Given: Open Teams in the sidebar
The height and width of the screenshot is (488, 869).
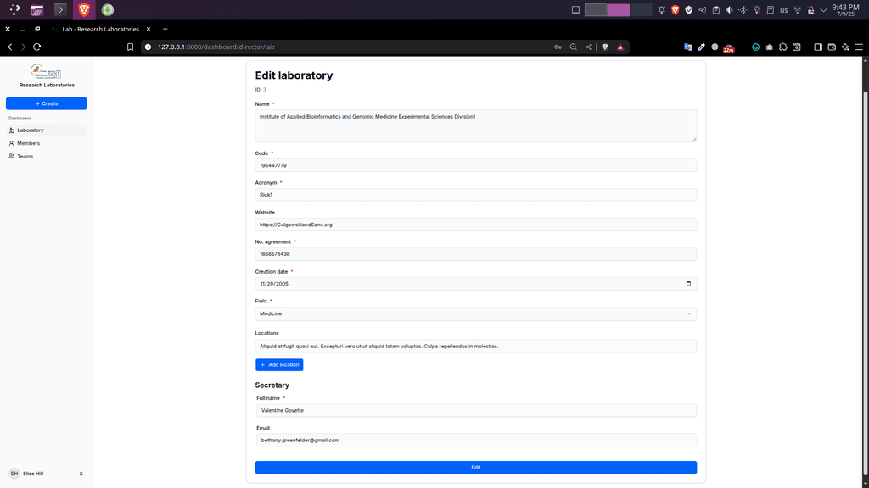Looking at the screenshot, I should coord(47,157).
